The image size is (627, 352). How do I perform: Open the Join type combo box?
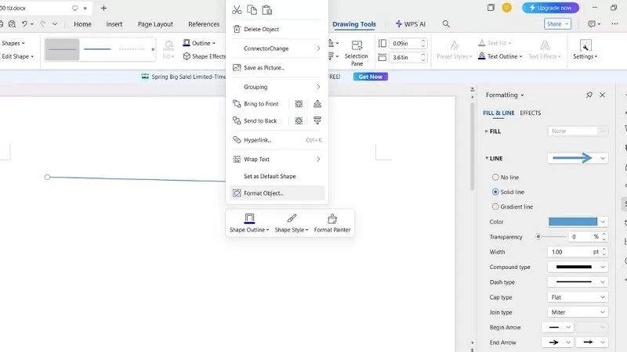(x=578, y=312)
